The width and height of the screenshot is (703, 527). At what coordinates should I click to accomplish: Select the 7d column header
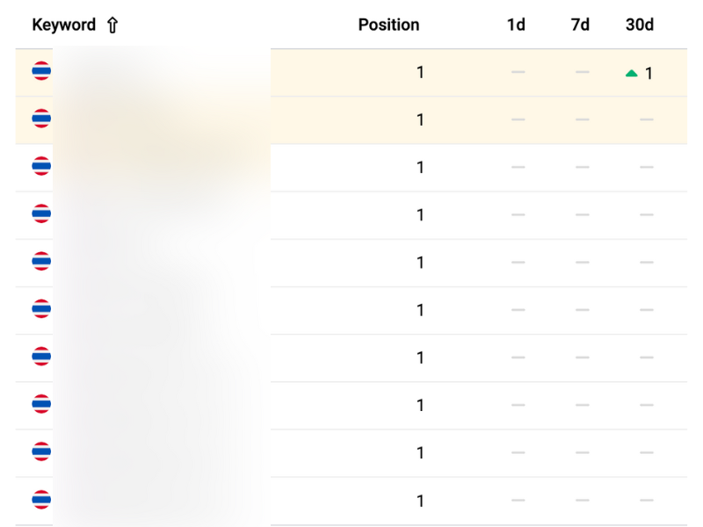coord(580,25)
